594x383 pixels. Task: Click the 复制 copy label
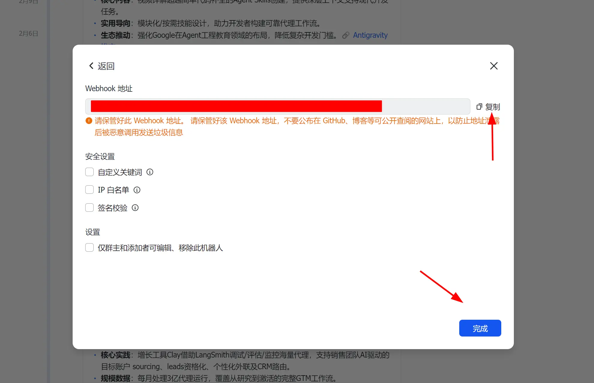(493, 107)
